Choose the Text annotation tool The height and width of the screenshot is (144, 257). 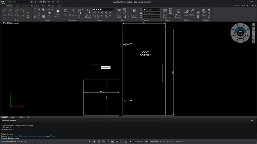66,12
